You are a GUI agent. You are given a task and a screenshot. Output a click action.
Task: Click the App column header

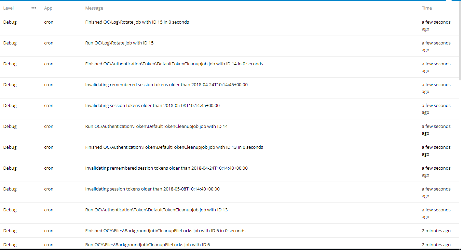48,8
